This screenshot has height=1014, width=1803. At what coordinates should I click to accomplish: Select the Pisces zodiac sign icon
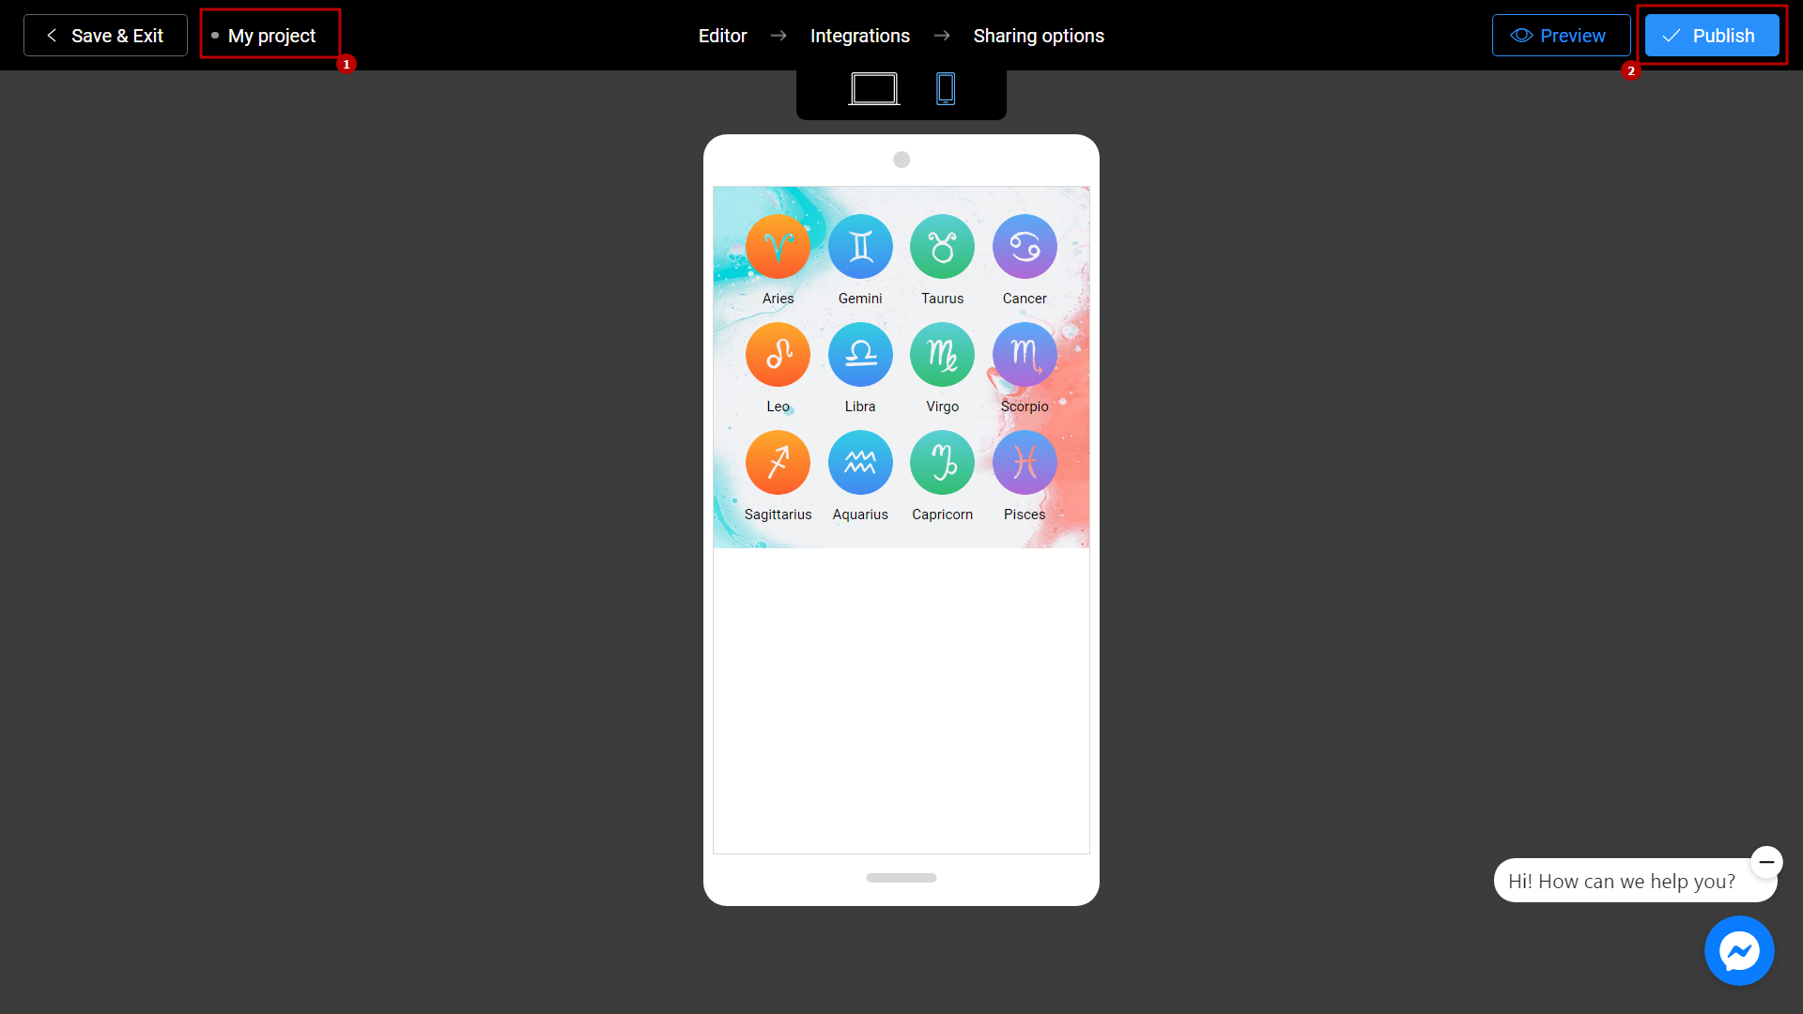1025,461
